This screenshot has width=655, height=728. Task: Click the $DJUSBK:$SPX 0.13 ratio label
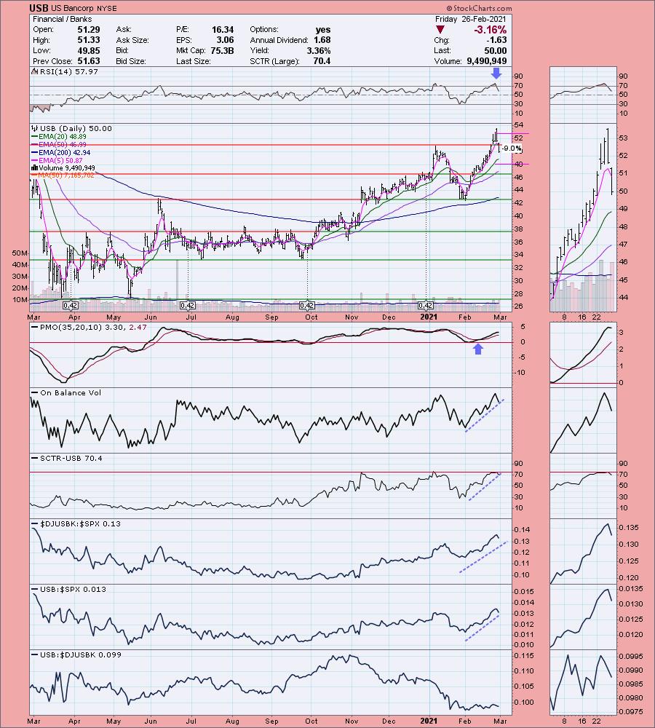click(x=80, y=523)
